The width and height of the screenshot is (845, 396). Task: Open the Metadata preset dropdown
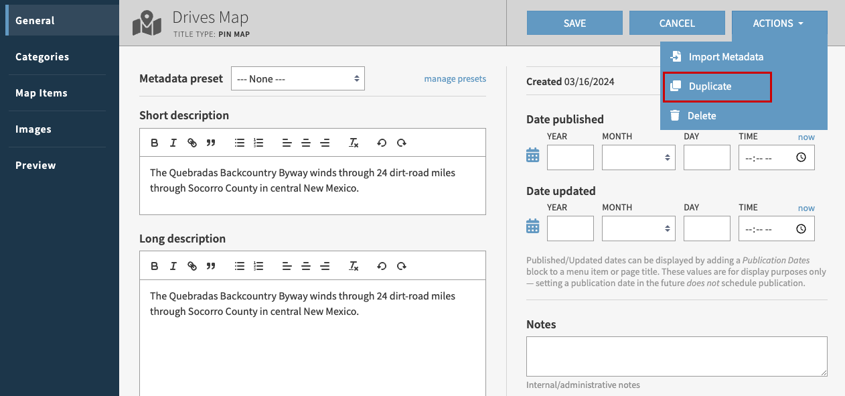[x=297, y=78]
